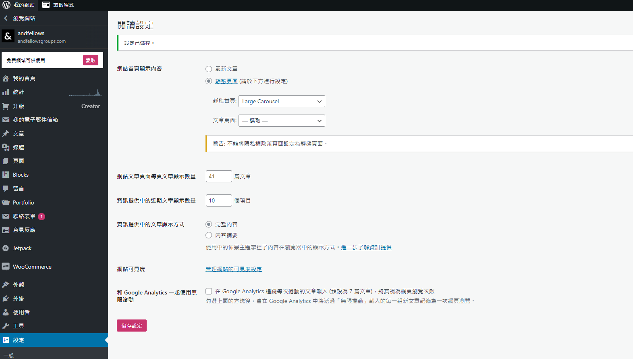Click the Jetpack lightning icon
This screenshot has width=633, height=359.
(6, 248)
